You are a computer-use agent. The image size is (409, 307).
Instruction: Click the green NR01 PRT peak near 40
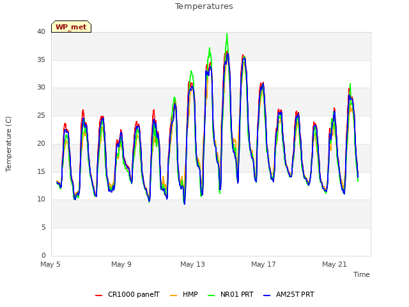tap(227, 34)
